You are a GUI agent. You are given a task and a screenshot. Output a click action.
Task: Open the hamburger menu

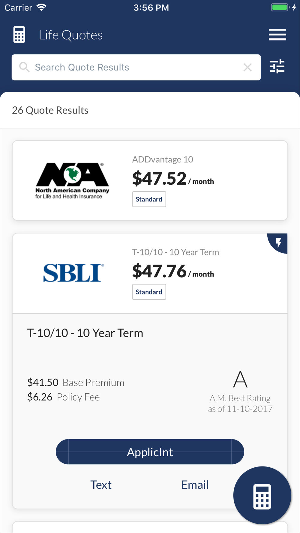tap(277, 35)
